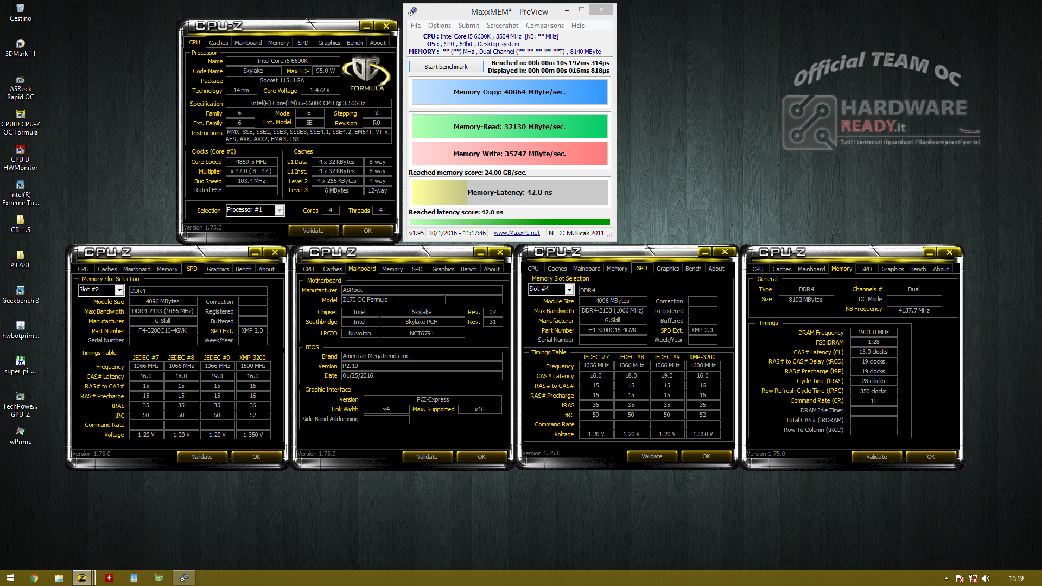Open the Help menu in MaxxMEM

click(578, 26)
